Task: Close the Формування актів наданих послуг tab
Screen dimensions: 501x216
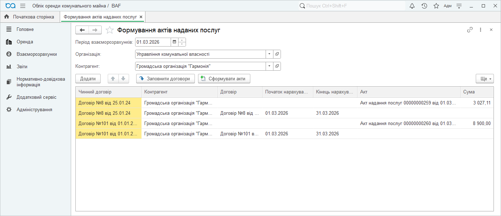Action: point(141,17)
